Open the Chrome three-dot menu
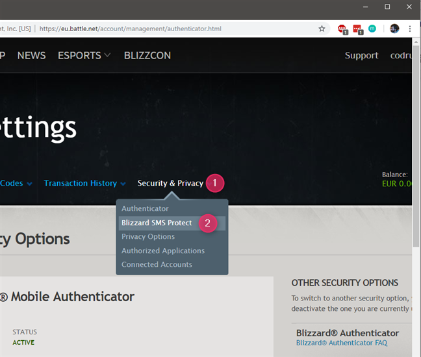The width and height of the screenshot is (421, 357). click(410, 29)
